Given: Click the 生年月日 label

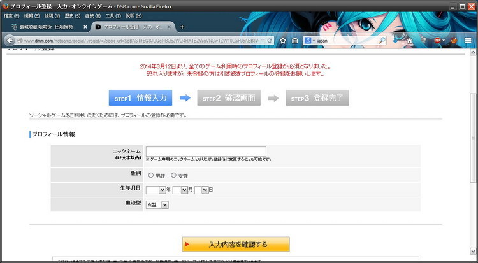Looking at the screenshot, I should [x=130, y=188].
